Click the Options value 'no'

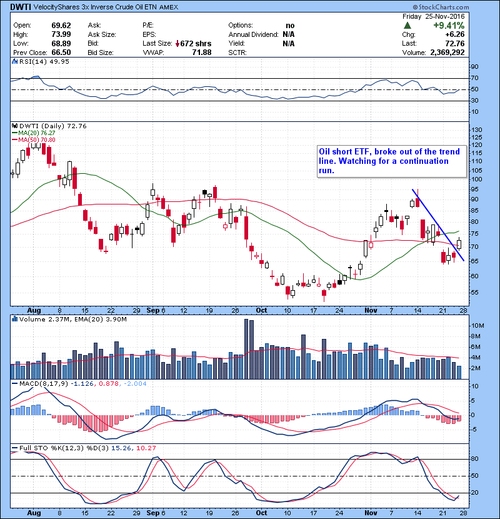[290, 26]
